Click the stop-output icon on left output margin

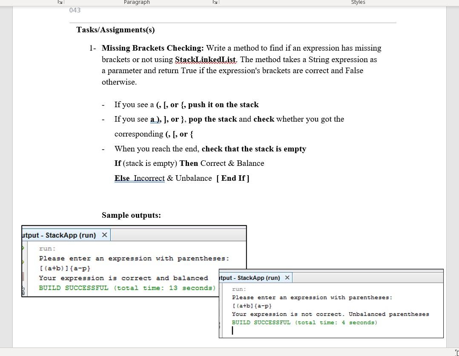[23, 276]
